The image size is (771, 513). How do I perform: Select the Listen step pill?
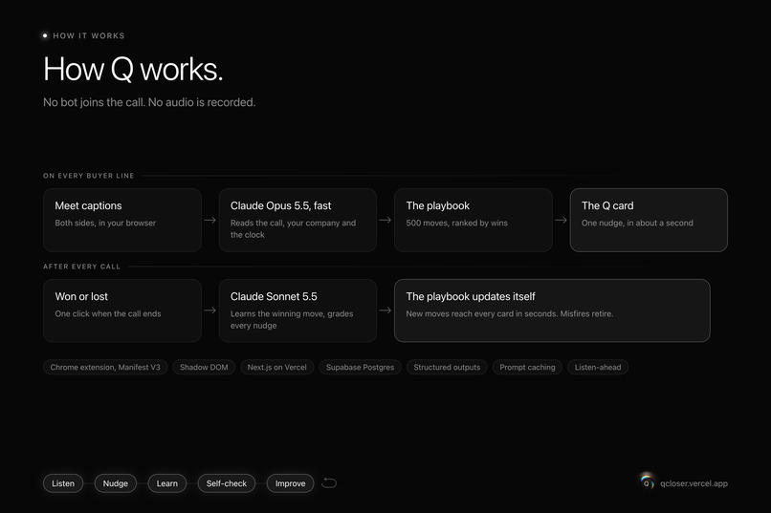pyautogui.click(x=63, y=483)
